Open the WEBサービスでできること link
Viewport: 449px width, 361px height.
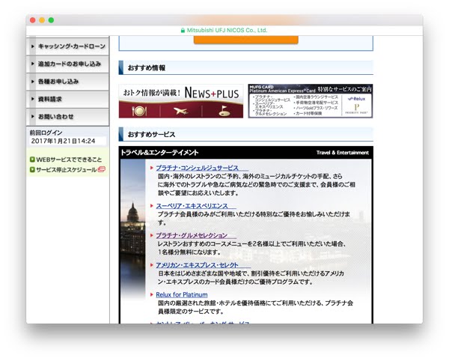pyautogui.click(x=69, y=160)
